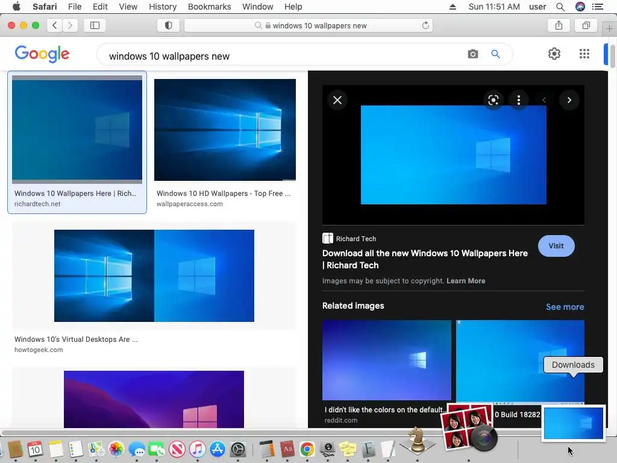Go to the next preview image
The image size is (617, 463).
point(569,100)
